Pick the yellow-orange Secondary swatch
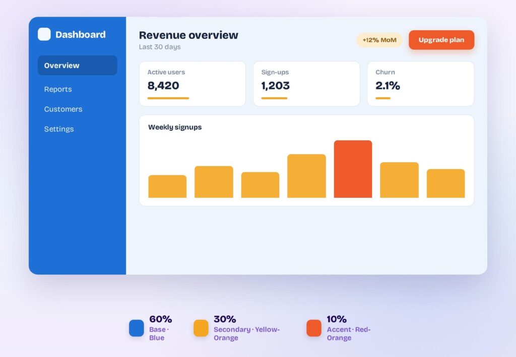Viewport: 516px width, 357px height. pyautogui.click(x=201, y=328)
